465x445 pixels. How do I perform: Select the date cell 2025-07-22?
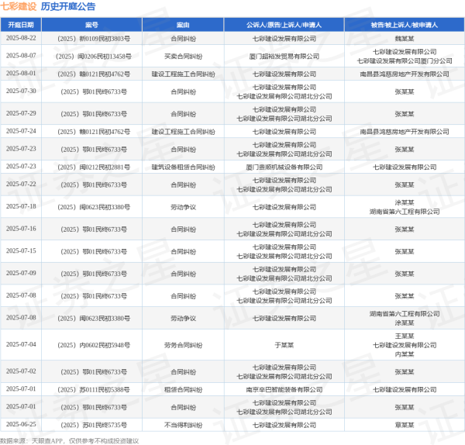click(21, 185)
